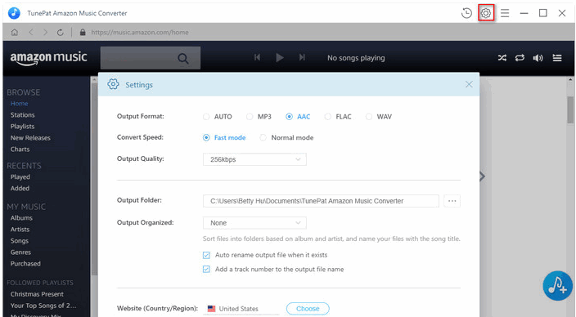Click Choose country/region button
576x317 pixels.
tap(308, 309)
